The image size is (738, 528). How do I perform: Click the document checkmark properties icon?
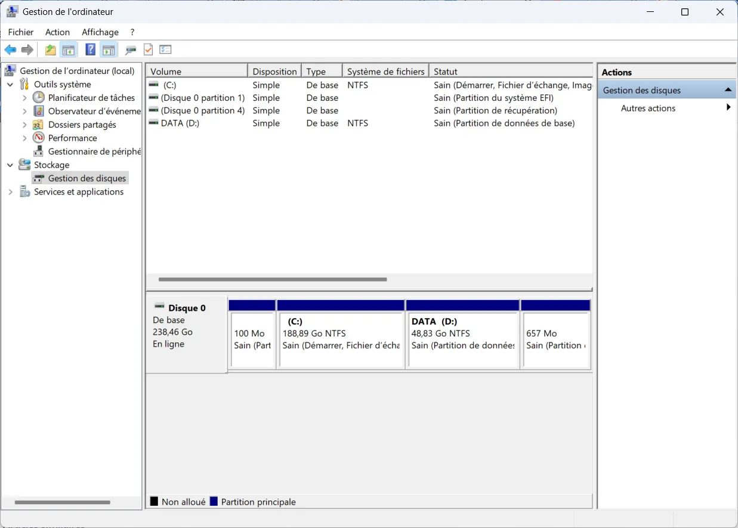click(148, 50)
